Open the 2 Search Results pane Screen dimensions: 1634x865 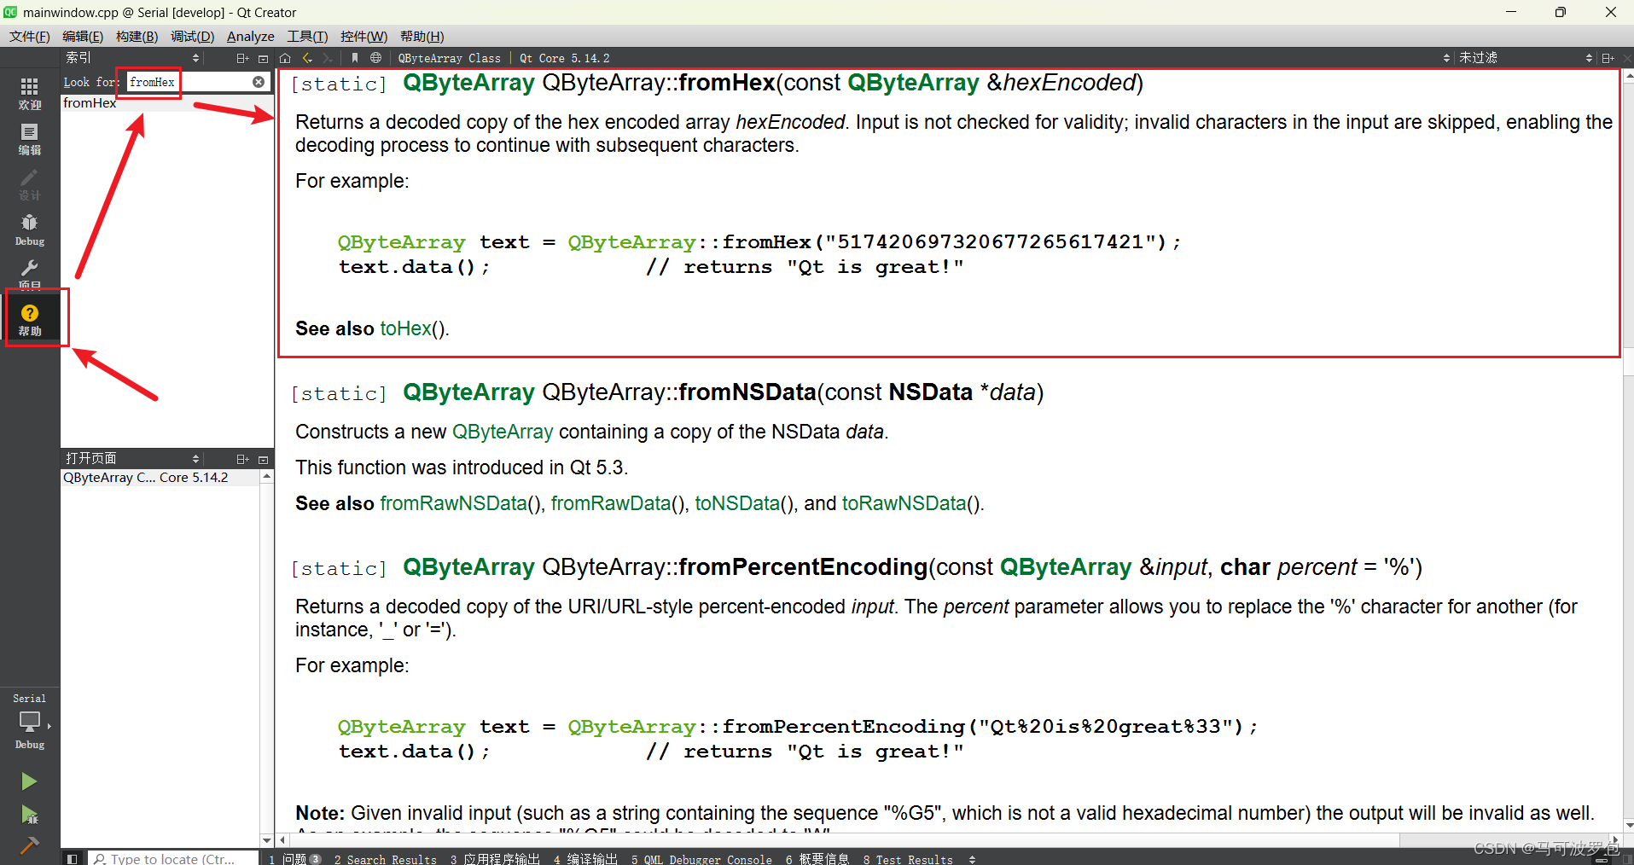click(x=385, y=858)
